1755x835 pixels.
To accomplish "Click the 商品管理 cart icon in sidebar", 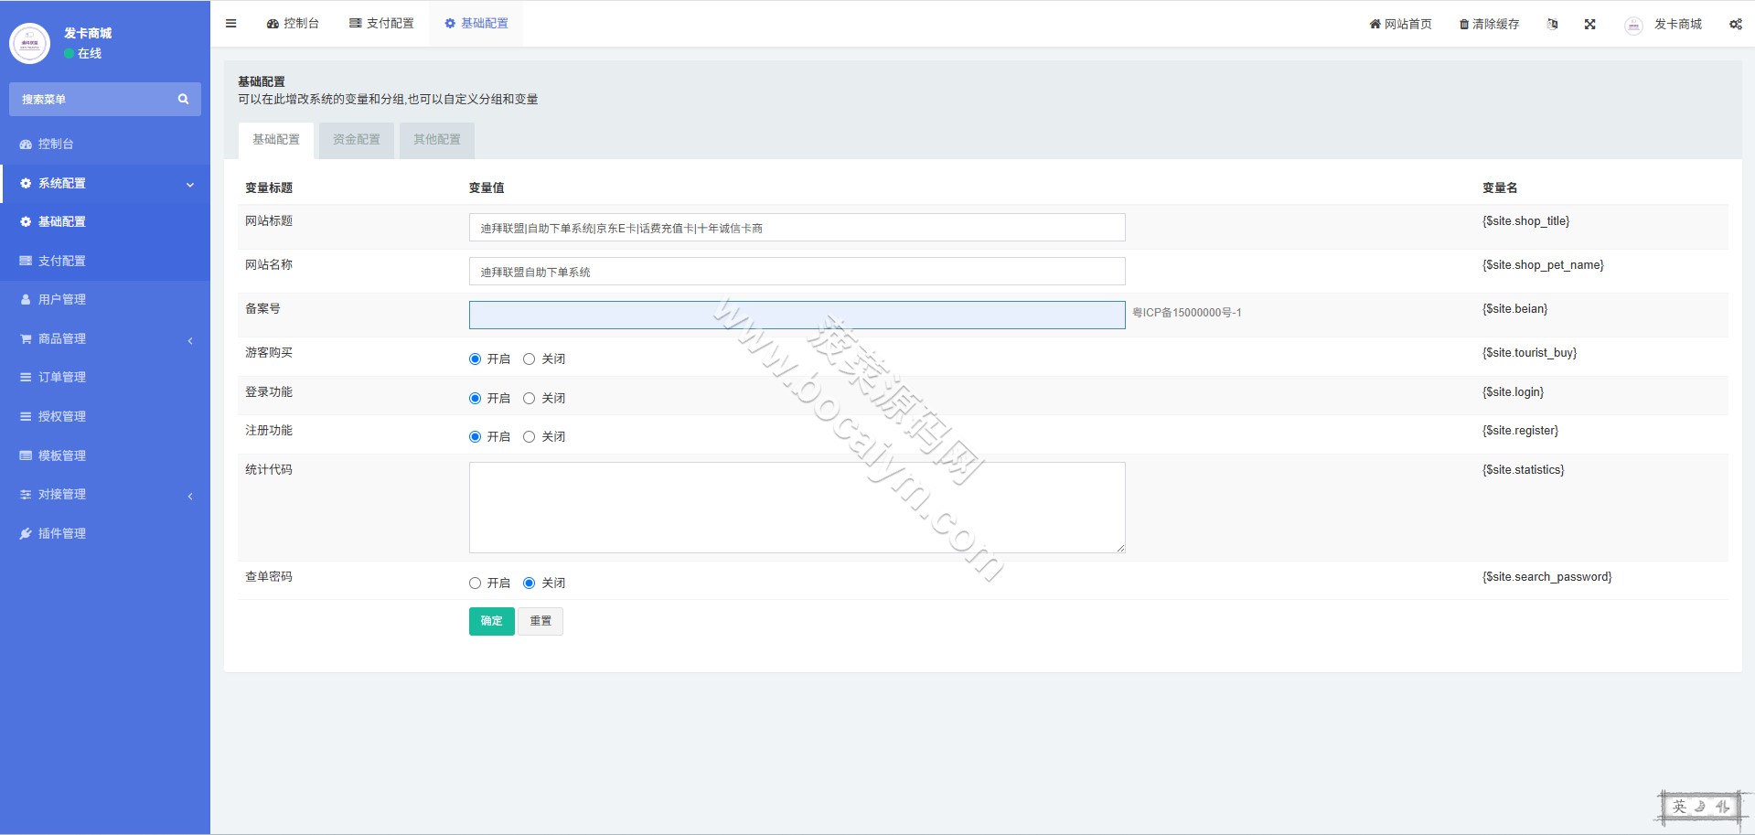I will (26, 338).
